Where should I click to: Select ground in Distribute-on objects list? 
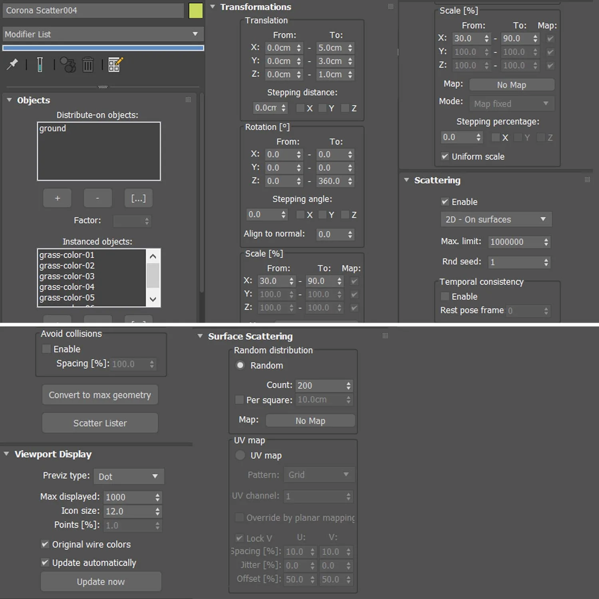click(53, 128)
